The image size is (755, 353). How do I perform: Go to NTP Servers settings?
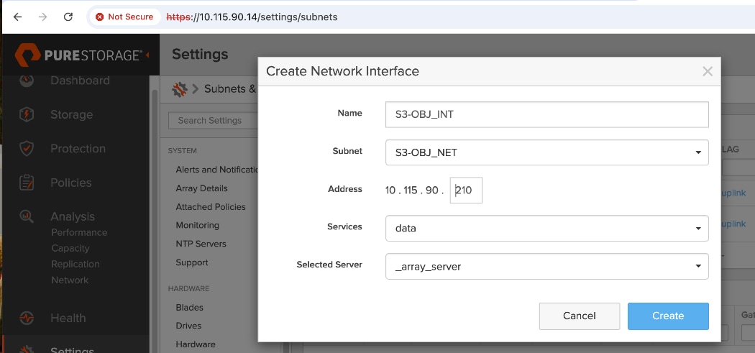click(x=201, y=244)
